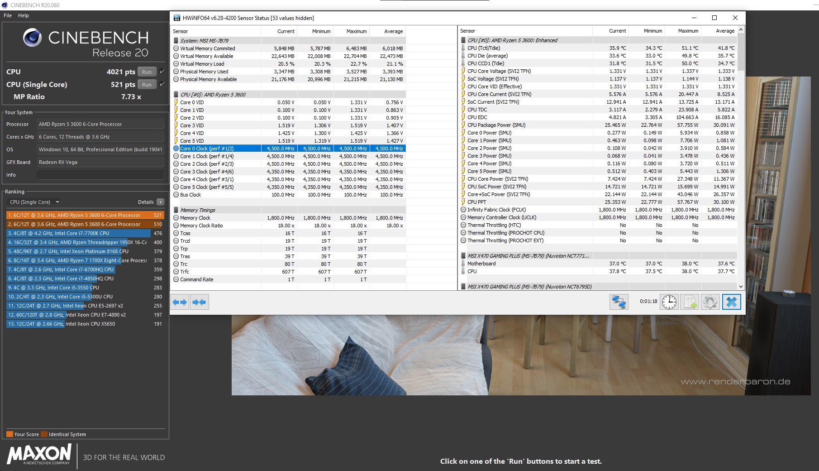Click the icon beside Thermal Throttling (HTC)
This screenshot has height=471, width=819.
click(x=463, y=225)
